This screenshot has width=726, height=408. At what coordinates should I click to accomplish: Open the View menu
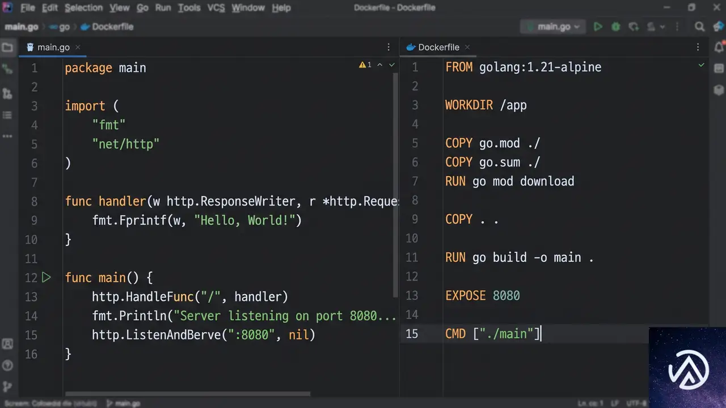click(120, 8)
